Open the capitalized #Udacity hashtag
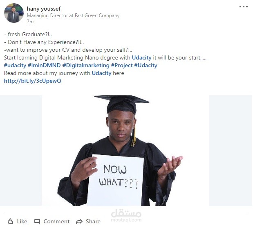The width and height of the screenshot is (253, 227). (x=146, y=65)
